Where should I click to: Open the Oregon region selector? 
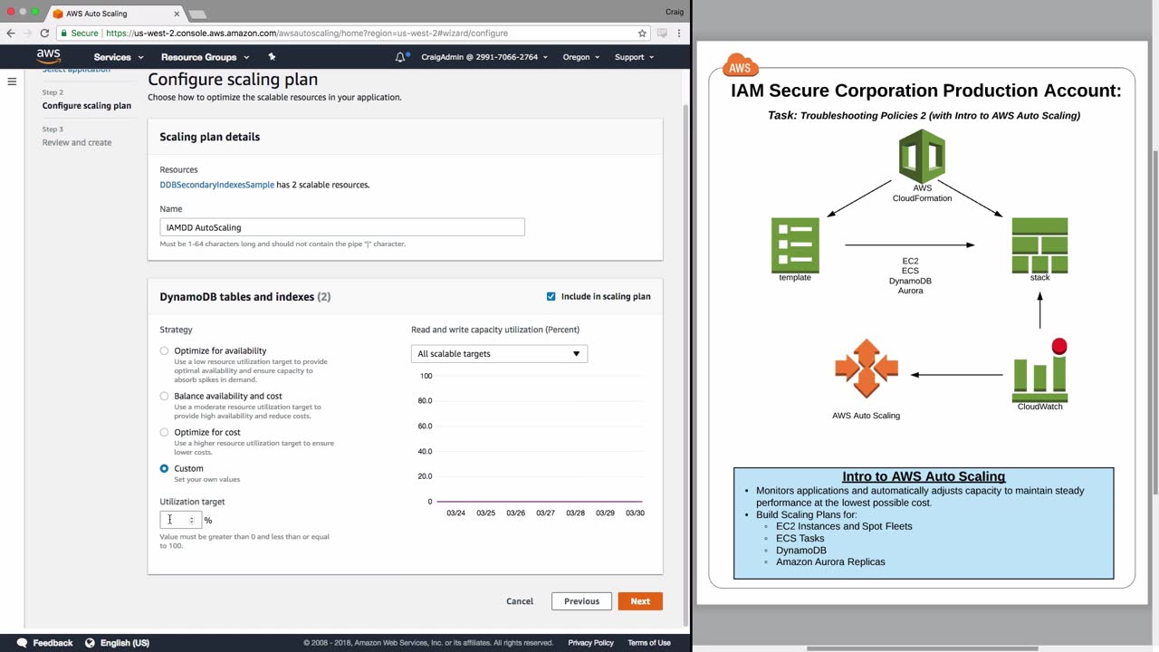pyautogui.click(x=581, y=57)
